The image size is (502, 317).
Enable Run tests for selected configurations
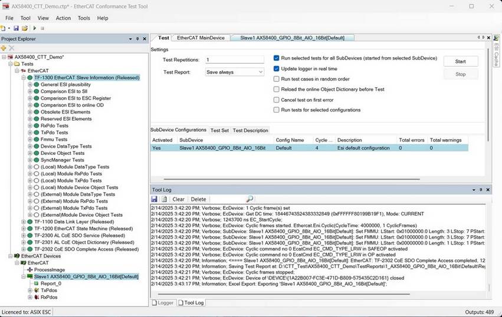click(x=276, y=110)
